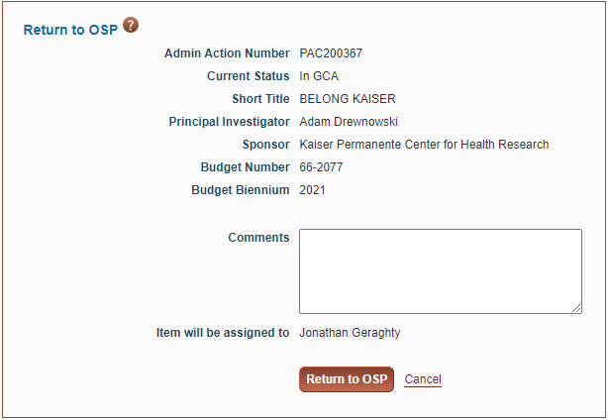The image size is (608, 420).
Task: Click the In GCA status value
Action: coord(319,76)
